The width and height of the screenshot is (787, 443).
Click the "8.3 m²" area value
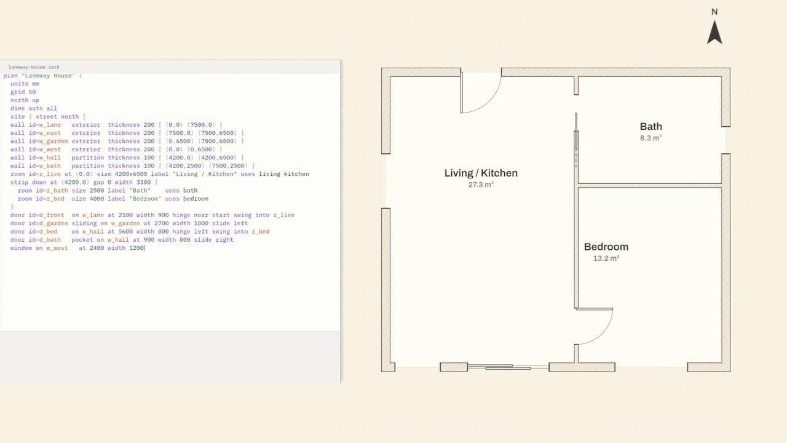651,138
